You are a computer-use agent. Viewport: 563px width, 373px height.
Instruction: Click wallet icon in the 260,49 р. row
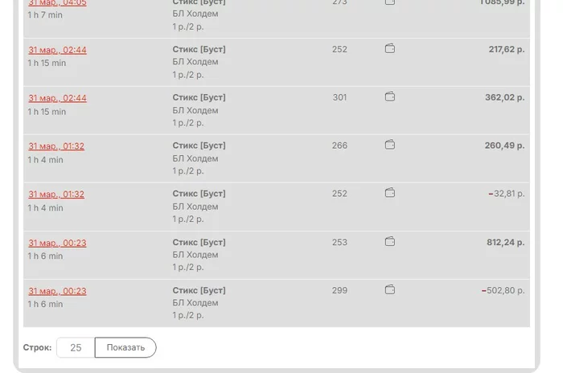[390, 146]
